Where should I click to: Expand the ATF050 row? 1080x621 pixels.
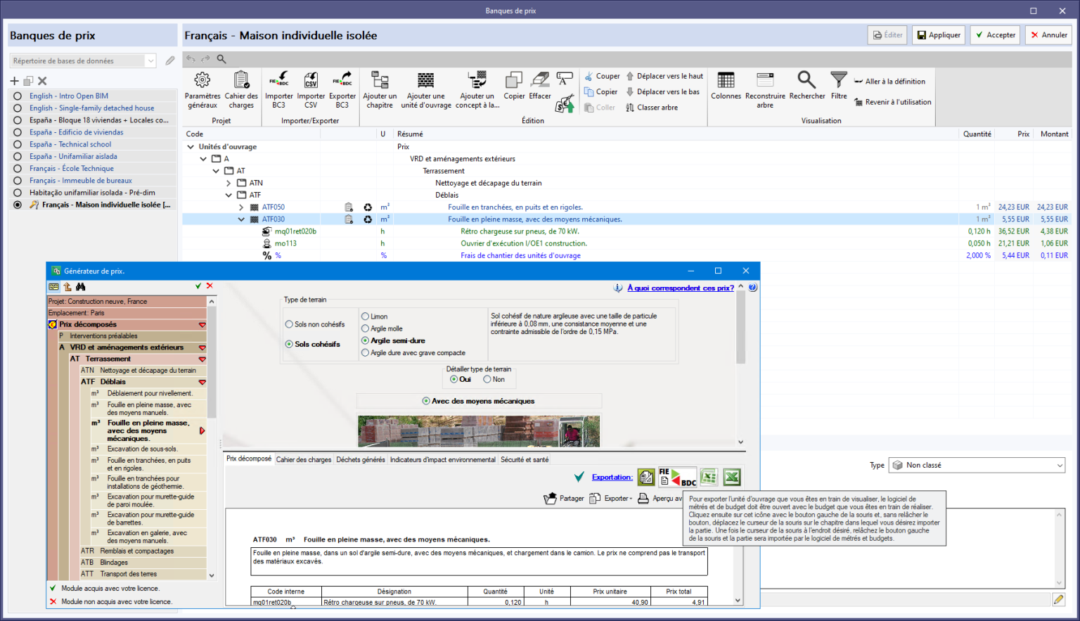click(x=241, y=207)
